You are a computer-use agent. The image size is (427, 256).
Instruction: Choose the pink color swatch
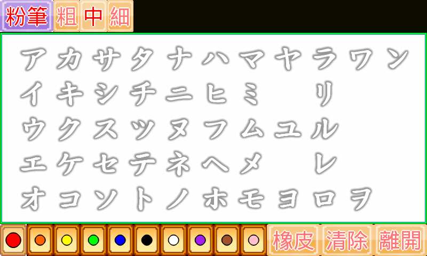coord(254,240)
